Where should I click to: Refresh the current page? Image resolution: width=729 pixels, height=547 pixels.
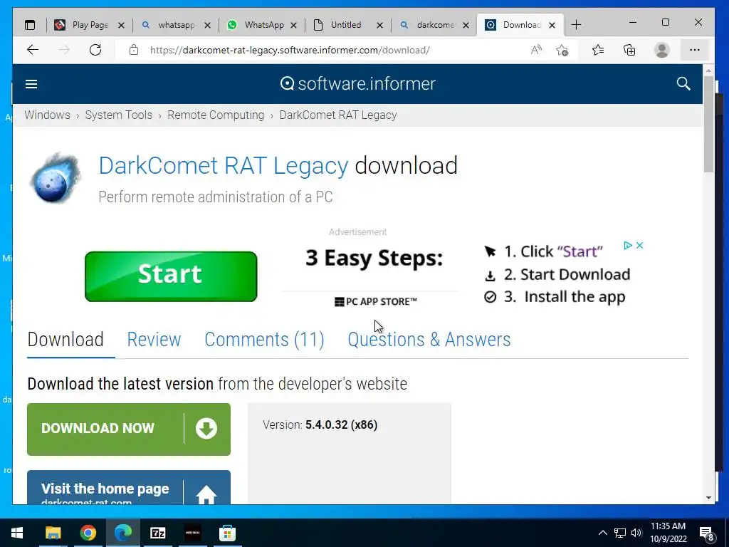click(x=95, y=50)
